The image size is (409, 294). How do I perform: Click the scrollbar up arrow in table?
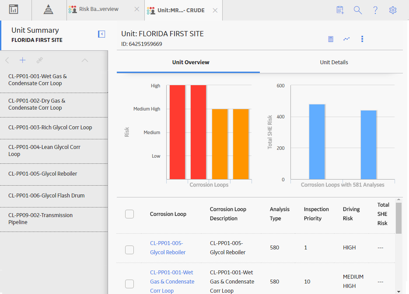[x=399, y=200]
